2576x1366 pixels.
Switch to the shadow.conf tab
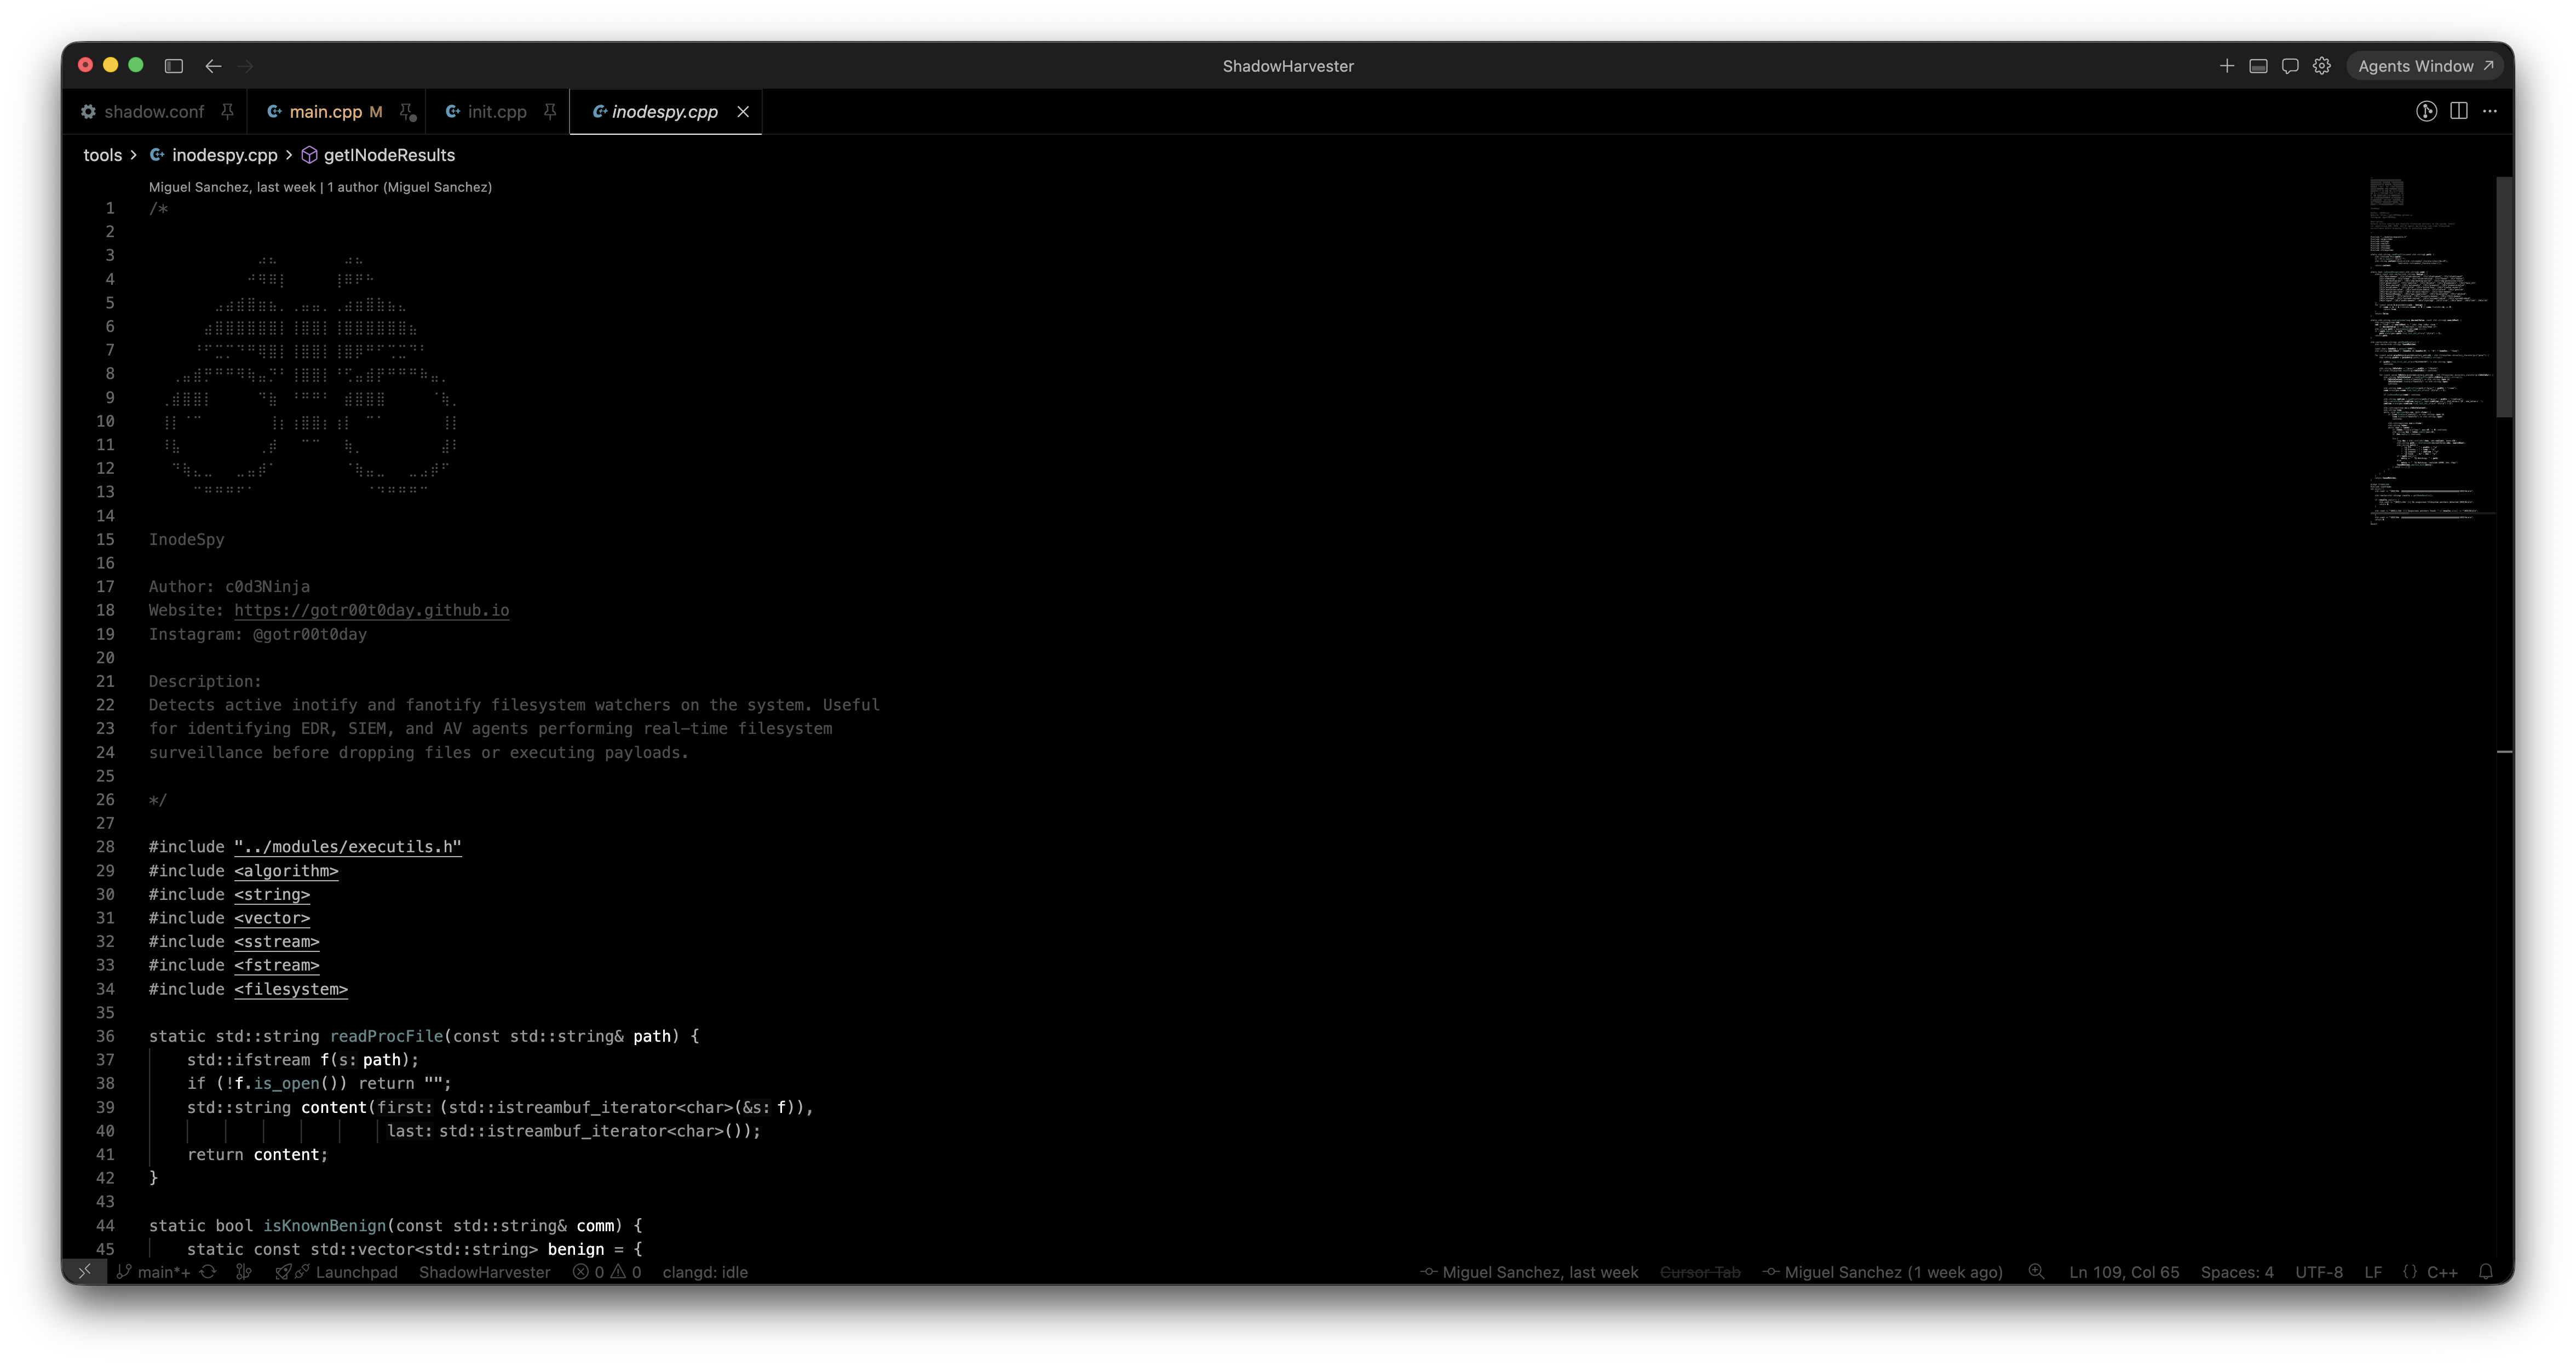click(154, 112)
